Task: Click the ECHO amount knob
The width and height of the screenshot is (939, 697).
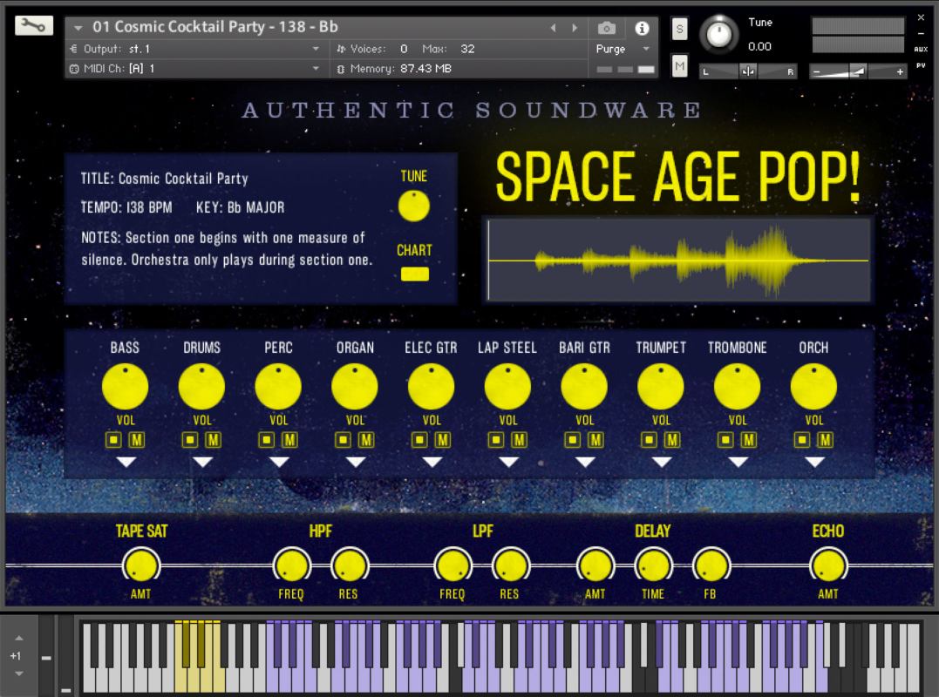Action: [x=827, y=566]
